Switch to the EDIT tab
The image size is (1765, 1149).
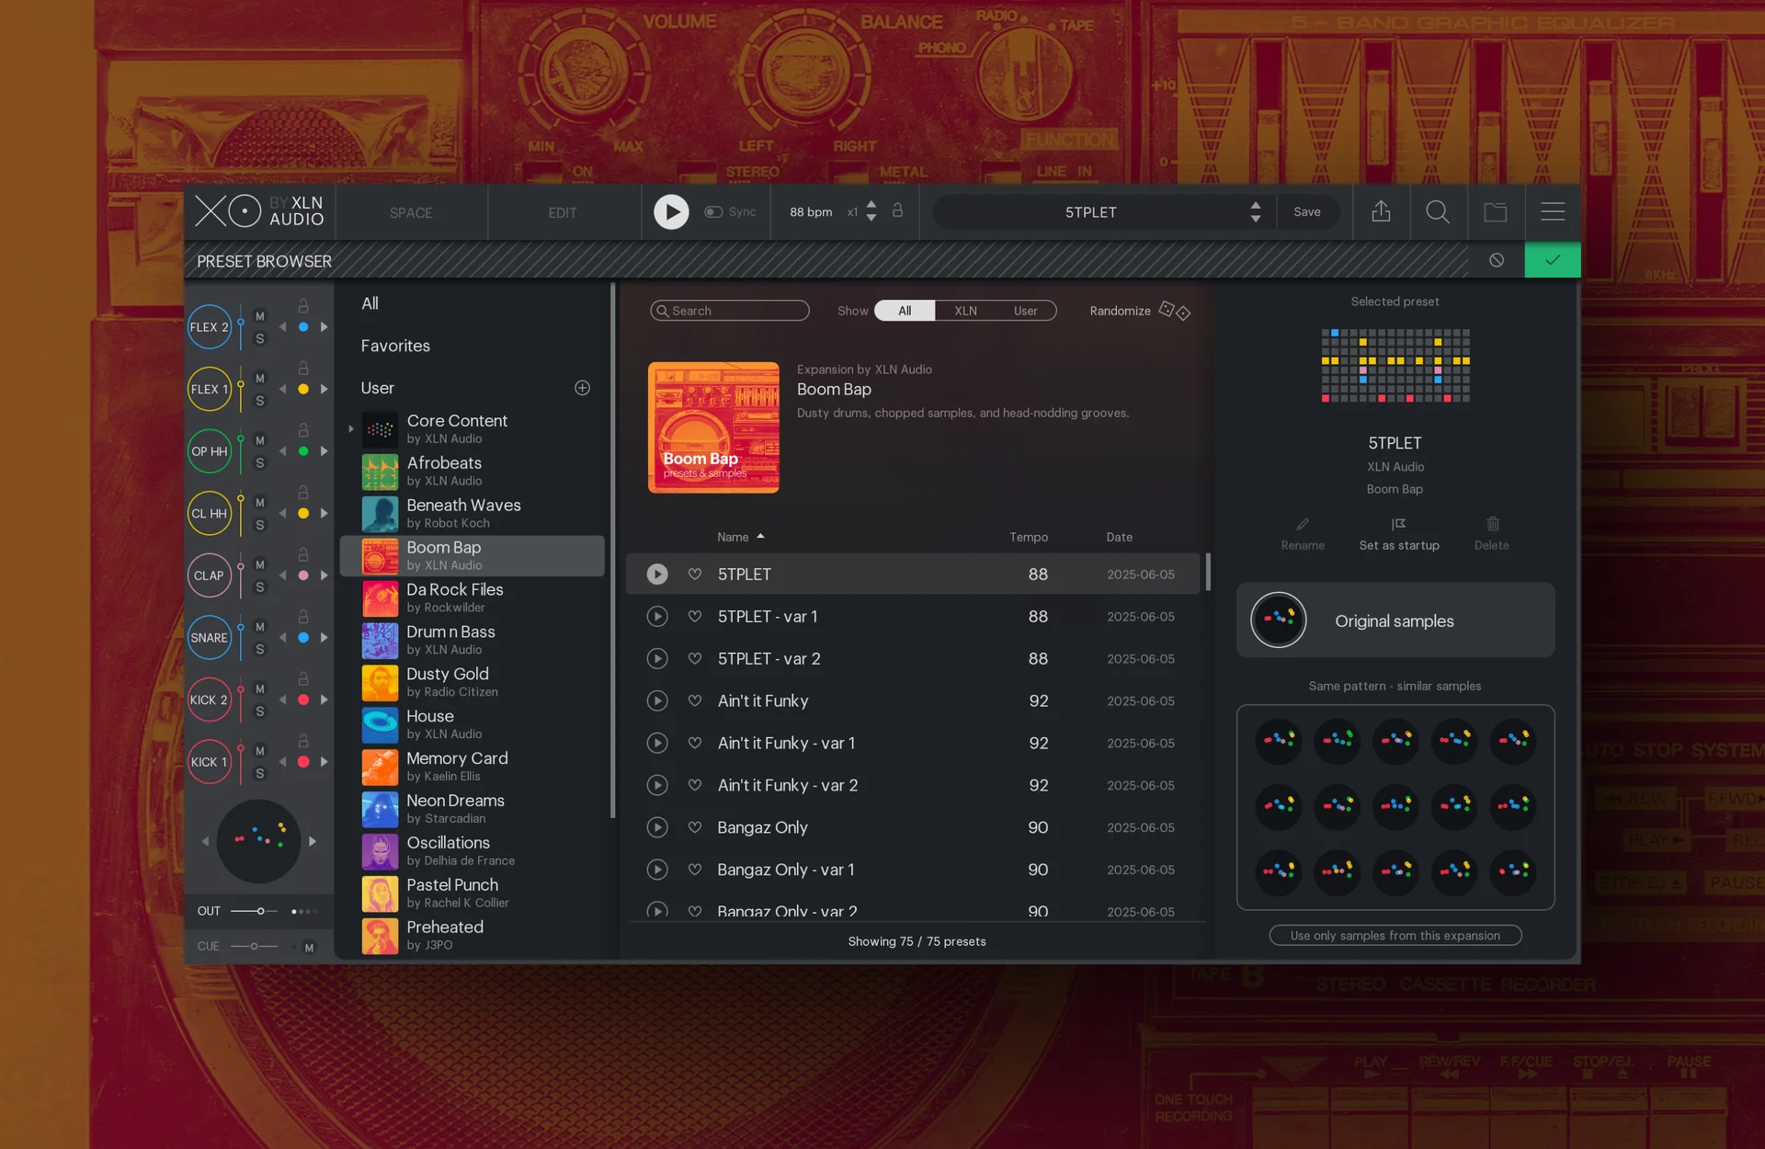563,212
